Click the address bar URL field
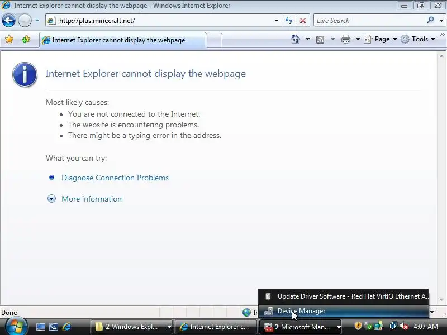The height and width of the screenshot is (335, 447). point(163,21)
